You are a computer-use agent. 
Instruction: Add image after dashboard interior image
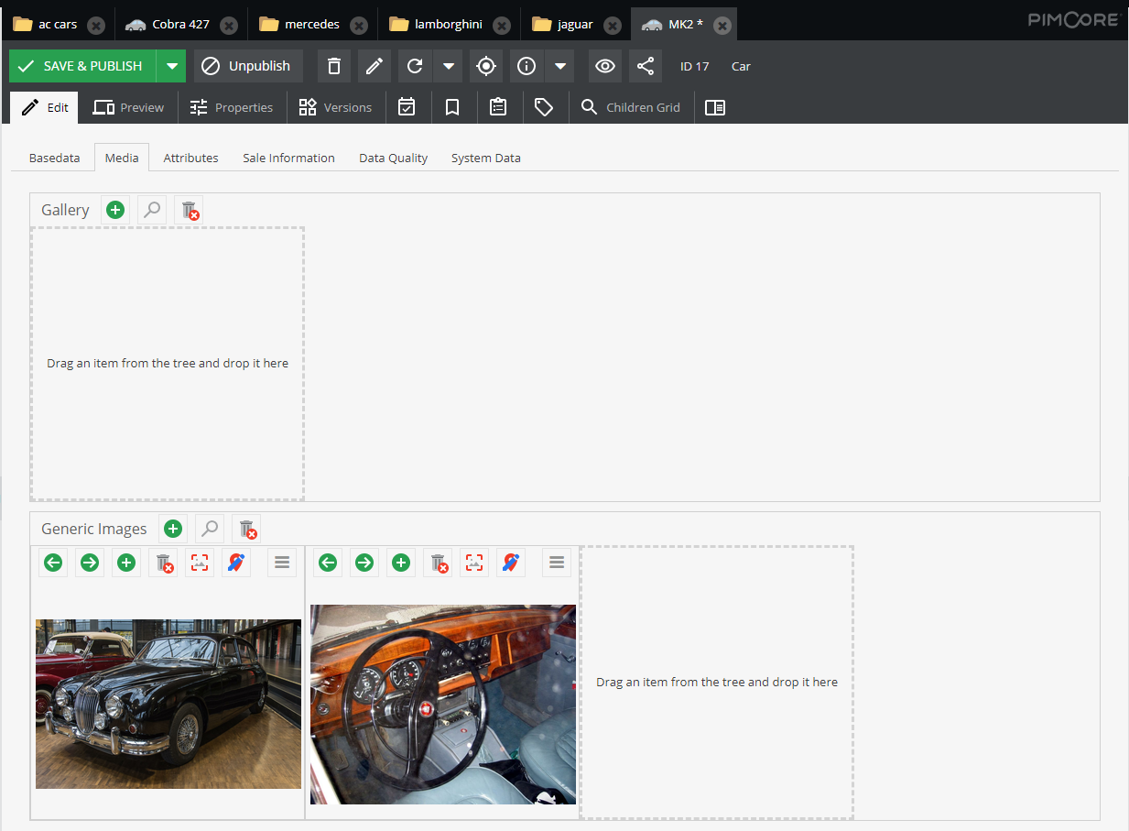[x=401, y=563]
